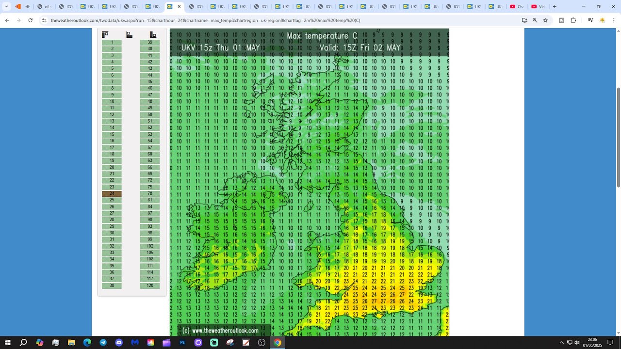
Task: Open Discord from the taskbar
Action: click(x=119, y=343)
